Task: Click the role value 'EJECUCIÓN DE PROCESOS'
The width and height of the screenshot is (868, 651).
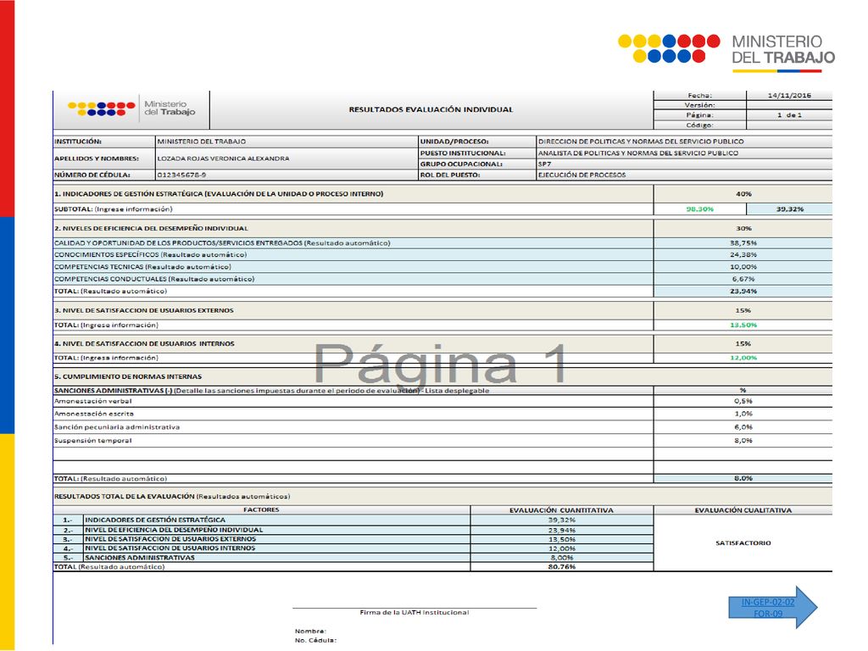Action: (x=581, y=175)
